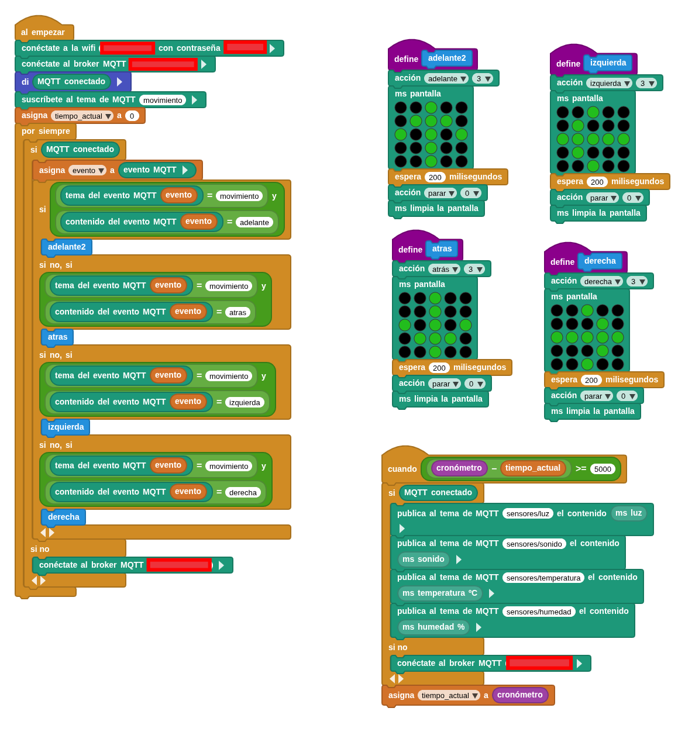This screenshot has height=732, width=678.
Task: Select the cronómetro reporter in the cuando condition
Action: pyautogui.click(x=459, y=468)
